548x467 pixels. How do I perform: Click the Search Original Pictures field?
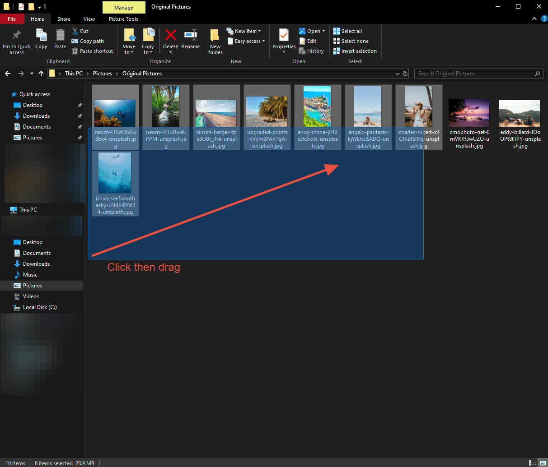click(x=474, y=74)
